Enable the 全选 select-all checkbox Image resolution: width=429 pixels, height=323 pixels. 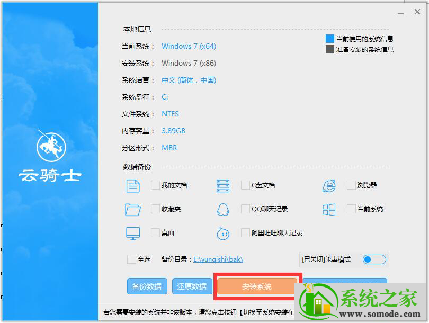[131, 259]
